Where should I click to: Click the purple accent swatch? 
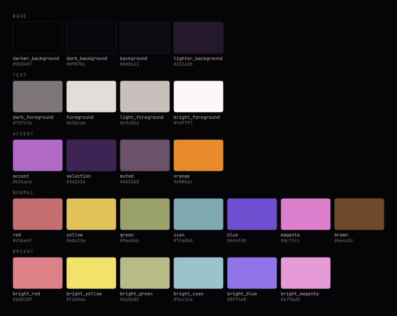tap(38, 155)
